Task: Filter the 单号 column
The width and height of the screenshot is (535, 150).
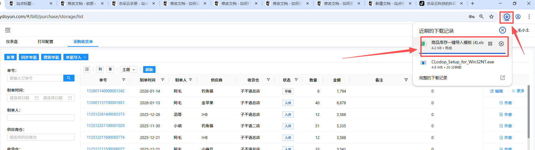Action: click(124, 80)
